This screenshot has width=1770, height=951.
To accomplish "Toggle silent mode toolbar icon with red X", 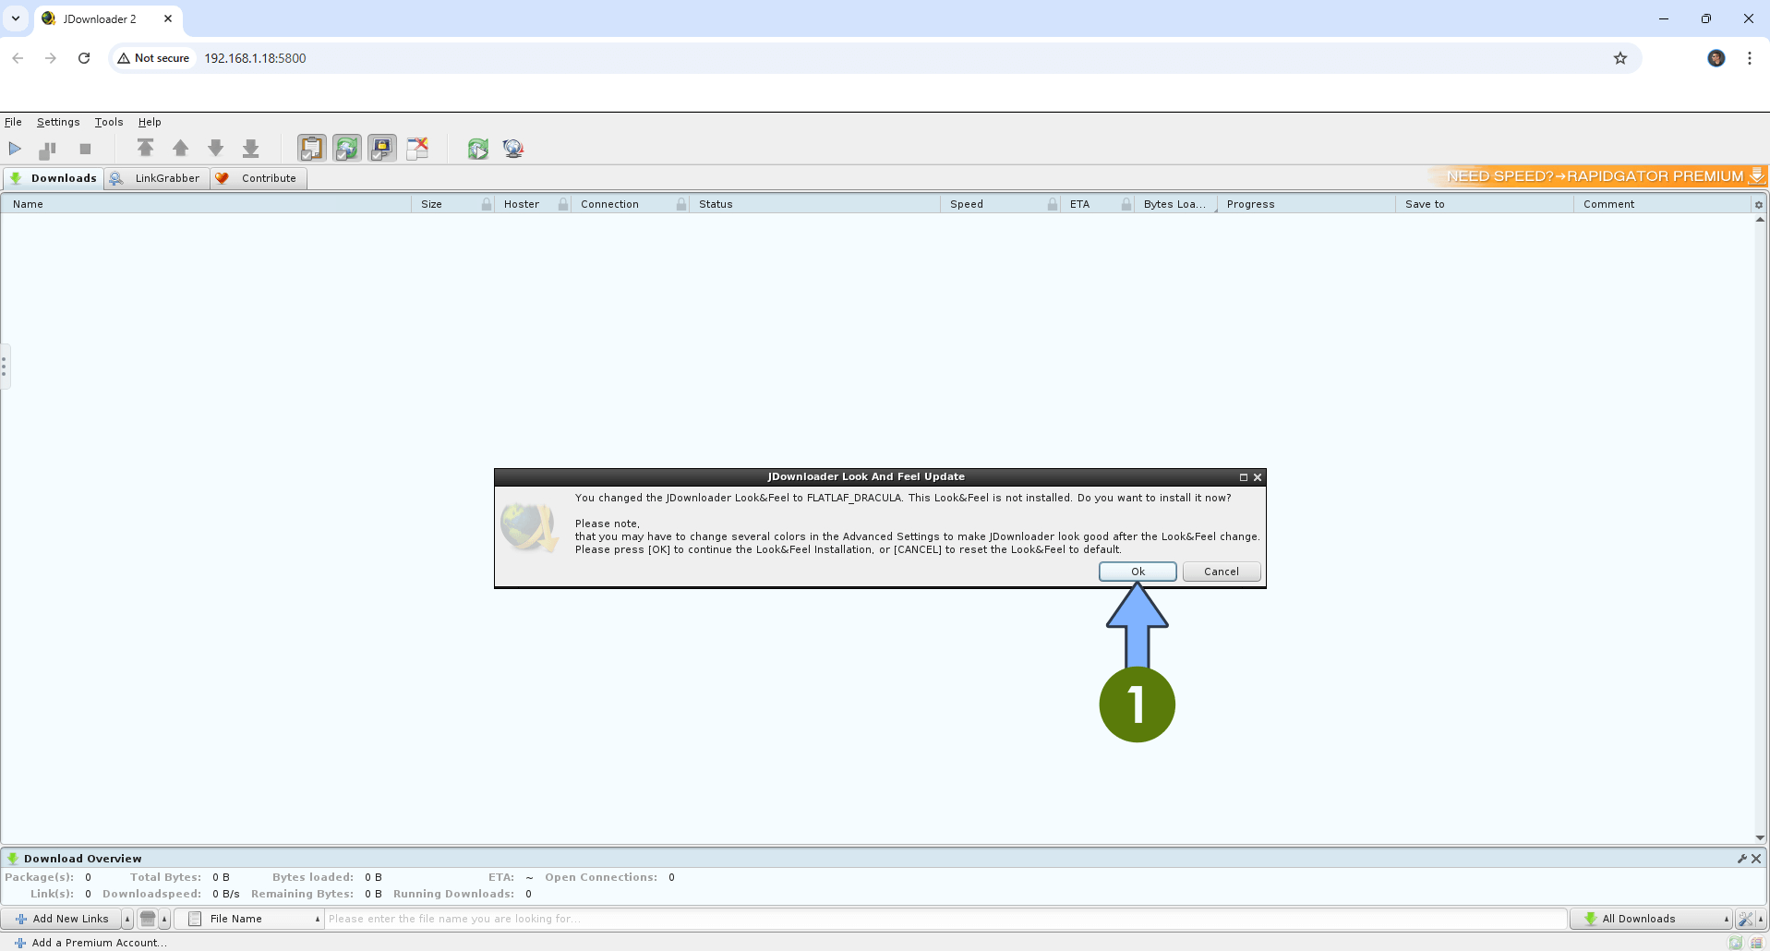I will coord(417,148).
